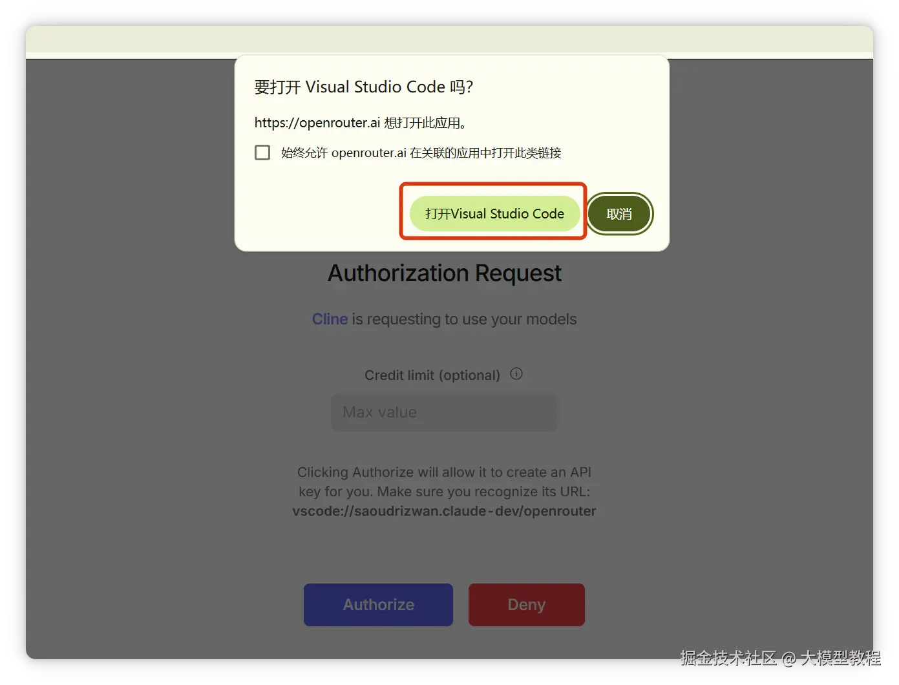
Task: Focus the Max value credit limit field
Action: [x=444, y=412]
